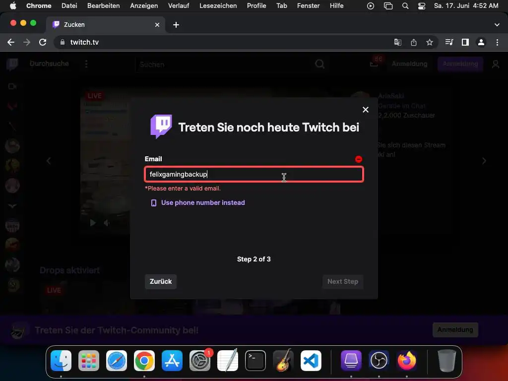Open the Profile menu
508x381 pixels.
pos(256,5)
